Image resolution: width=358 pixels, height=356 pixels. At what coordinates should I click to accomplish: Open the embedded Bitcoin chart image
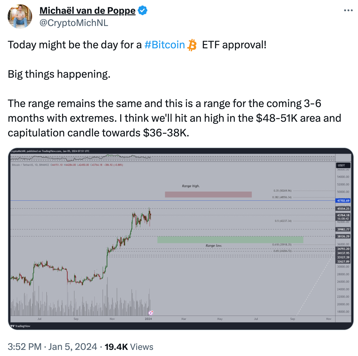tap(181, 239)
